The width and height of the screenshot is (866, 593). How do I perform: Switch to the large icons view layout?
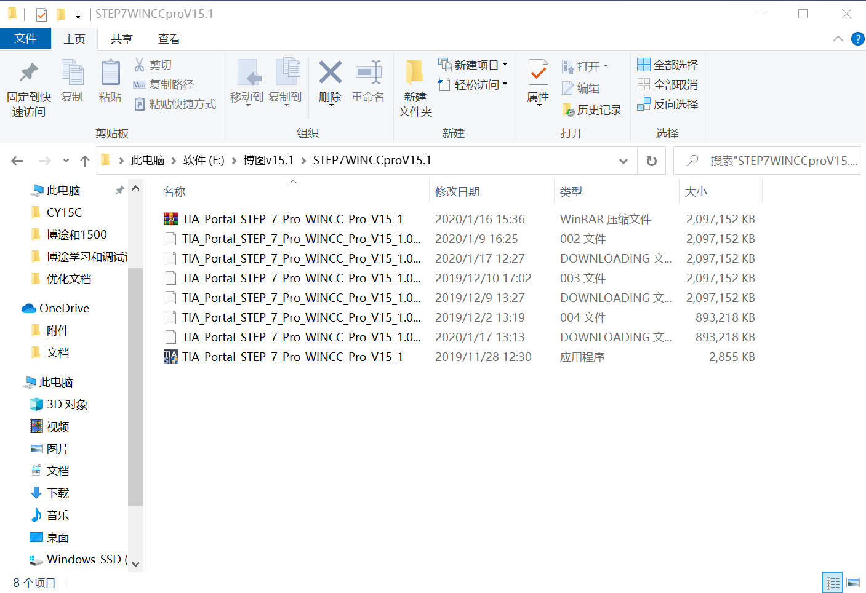(x=853, y=583)
